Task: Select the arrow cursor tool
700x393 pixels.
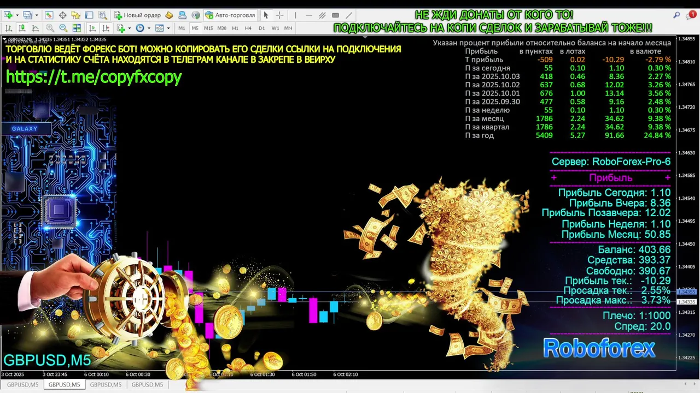Action: pos(266,15)
